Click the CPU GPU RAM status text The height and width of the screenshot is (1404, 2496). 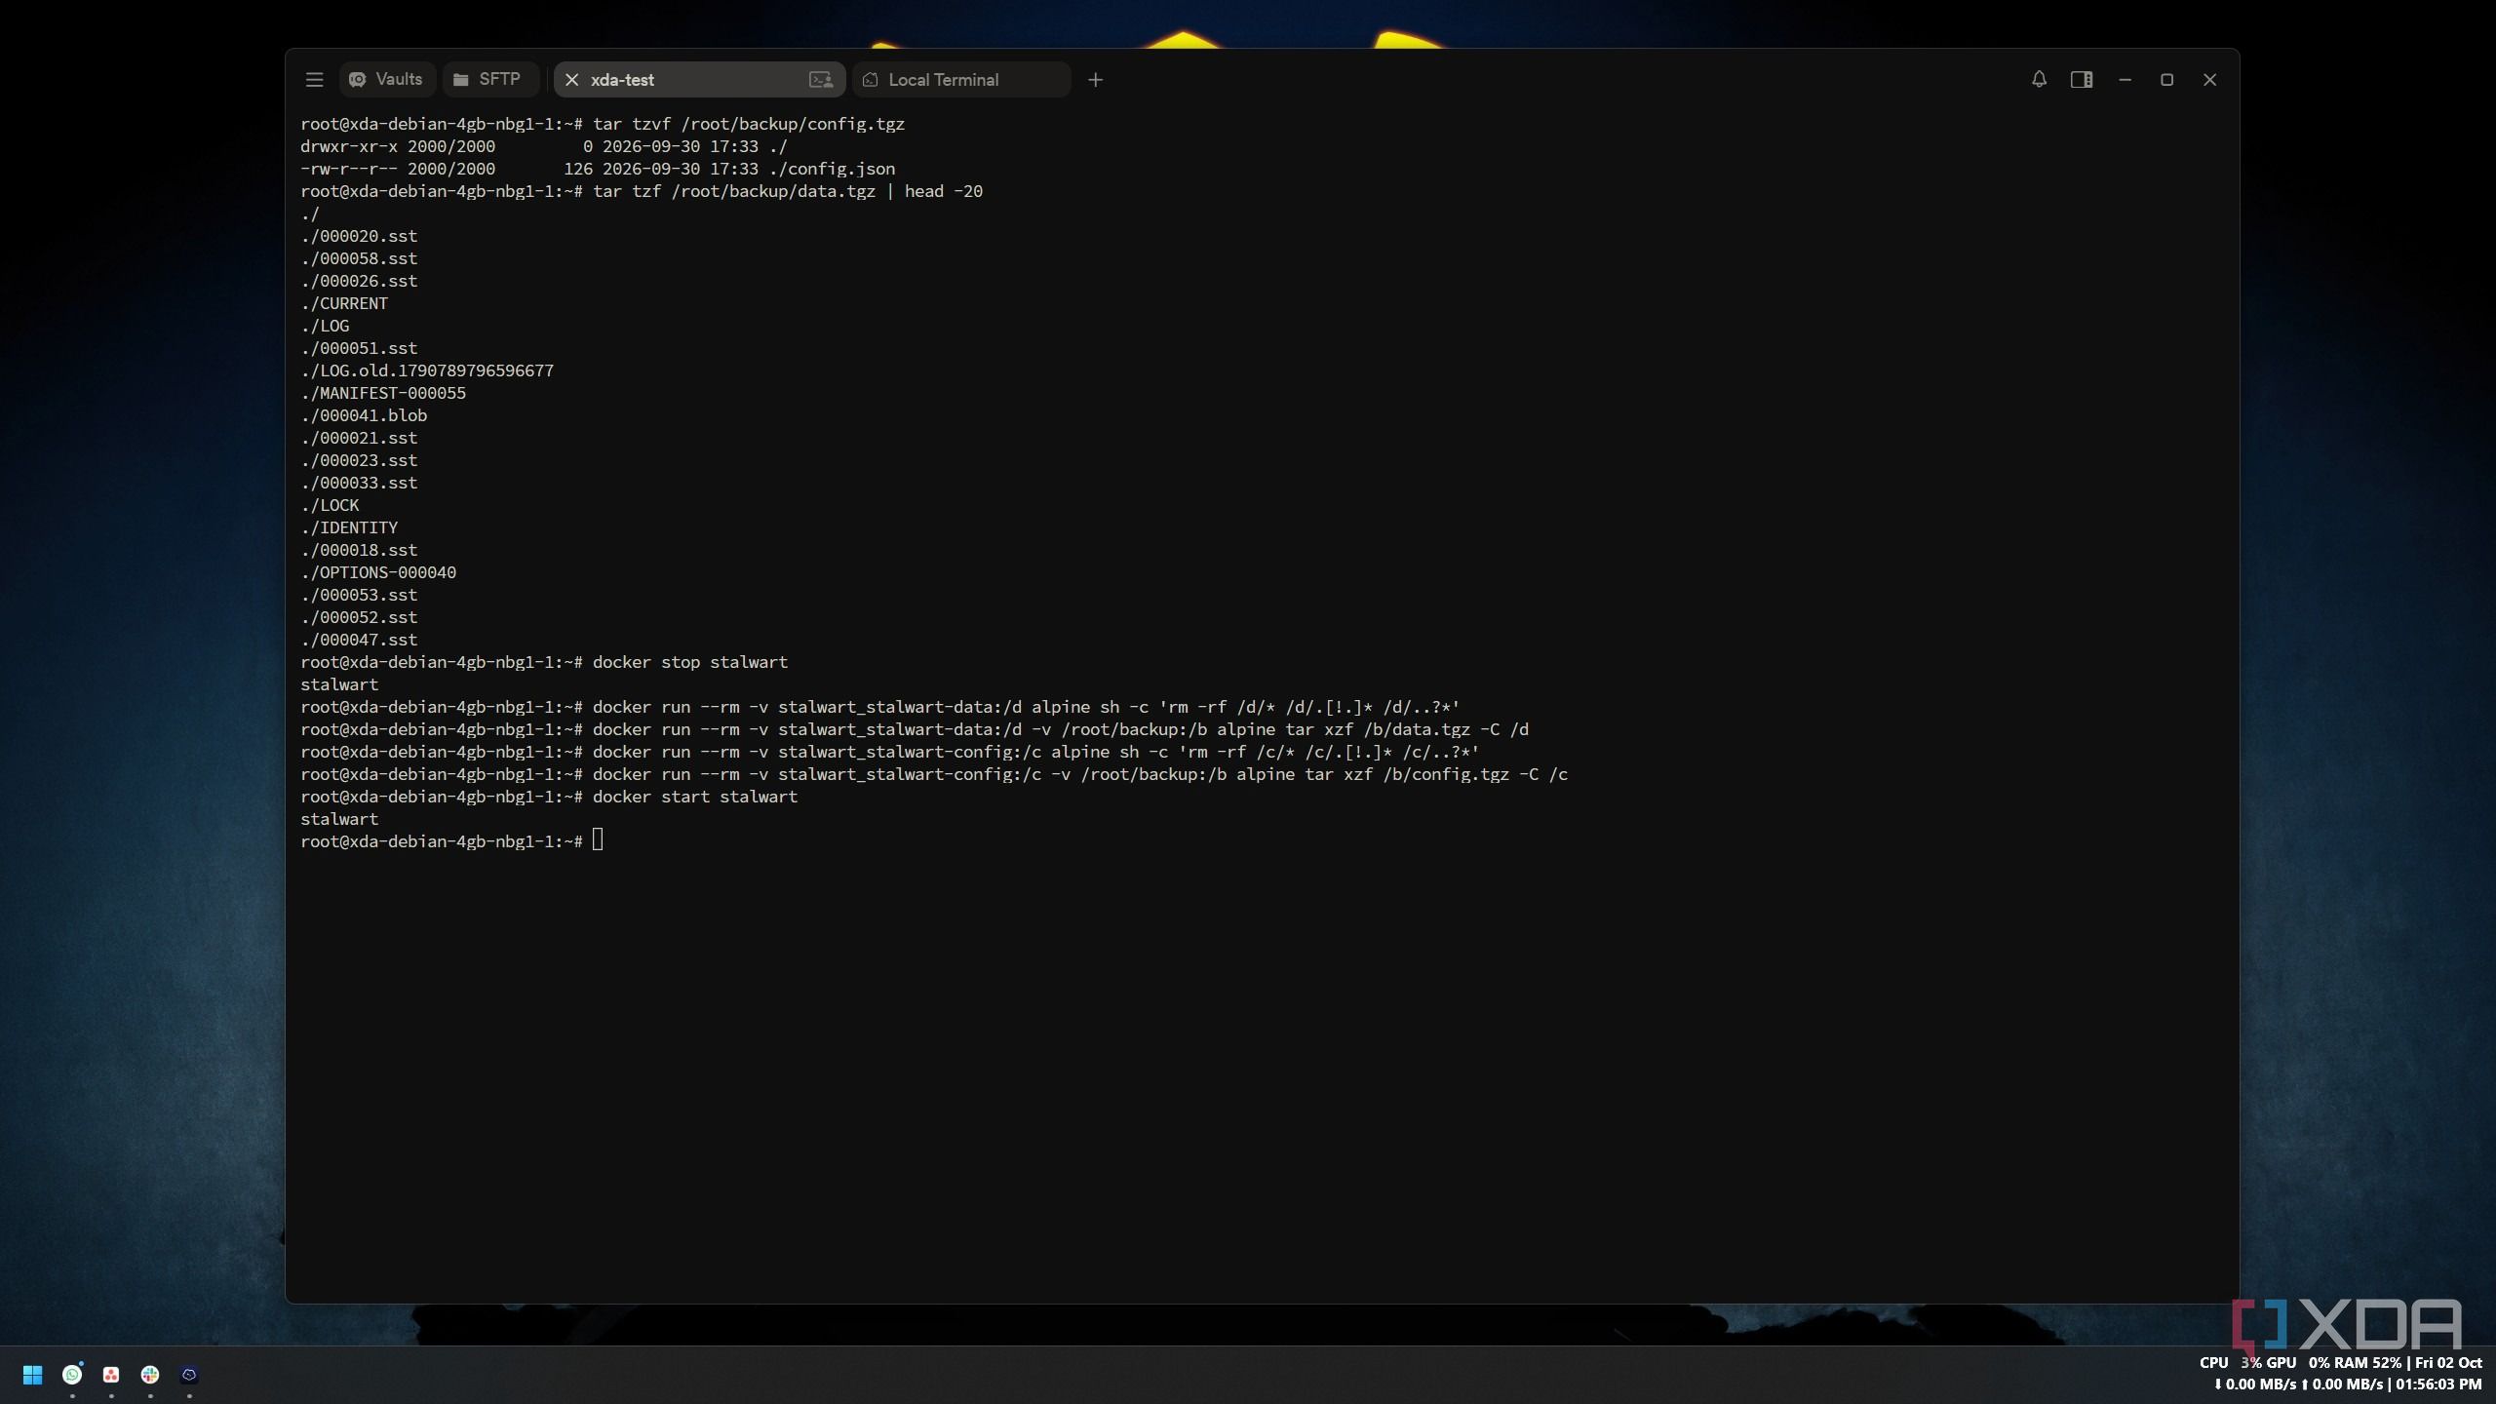2300,1363
